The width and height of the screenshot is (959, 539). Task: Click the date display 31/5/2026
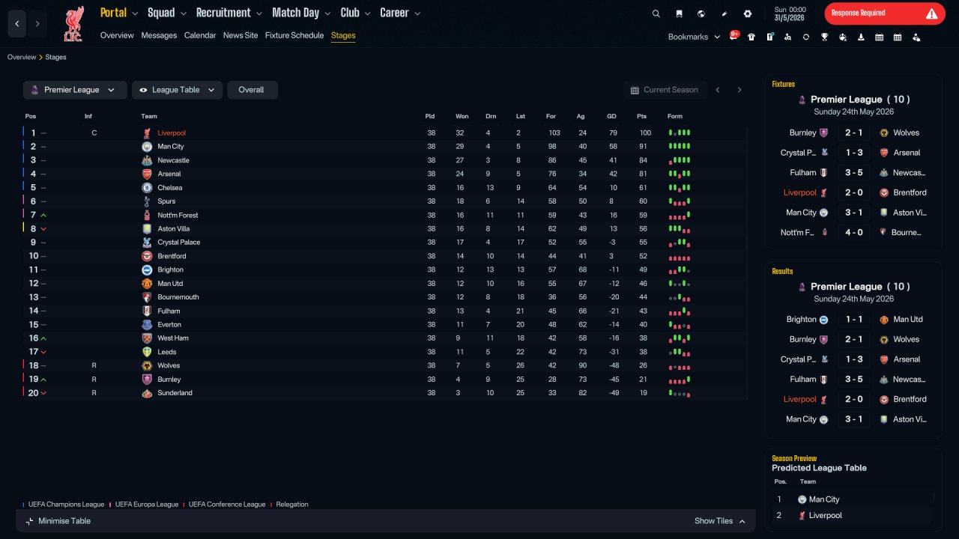click(x=790, y=18)
